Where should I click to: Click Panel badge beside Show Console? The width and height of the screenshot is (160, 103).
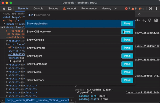(x=127, y=40)
